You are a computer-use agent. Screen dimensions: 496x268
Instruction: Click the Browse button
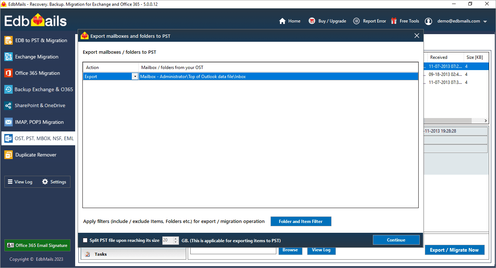290,250
